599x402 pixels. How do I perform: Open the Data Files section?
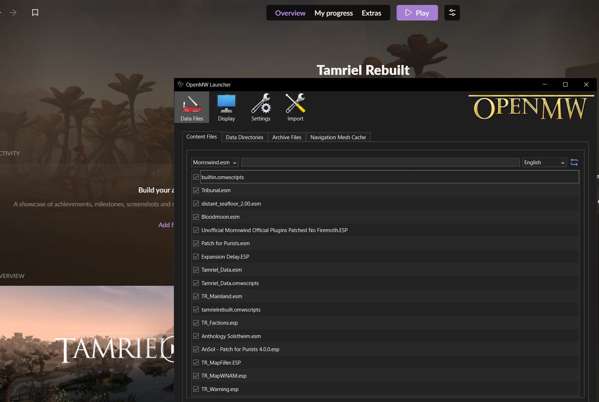[192, 107]
